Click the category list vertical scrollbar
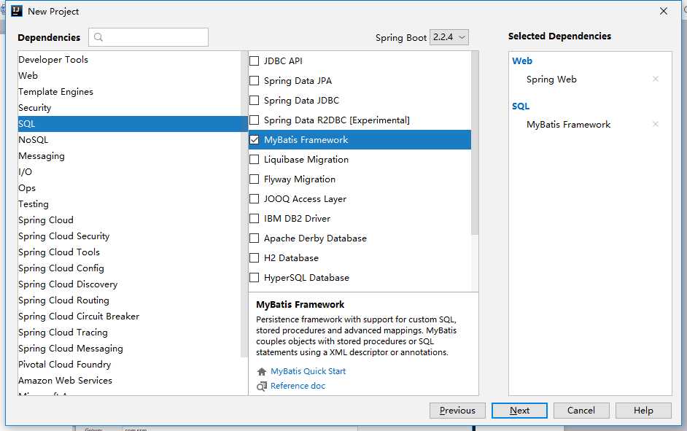The width and height of the screenshot is (687, 431). (244, 204)
